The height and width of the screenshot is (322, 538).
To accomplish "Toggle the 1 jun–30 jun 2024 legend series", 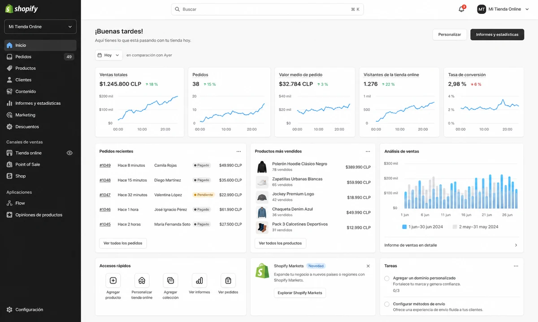I will (x=422, y=227).
